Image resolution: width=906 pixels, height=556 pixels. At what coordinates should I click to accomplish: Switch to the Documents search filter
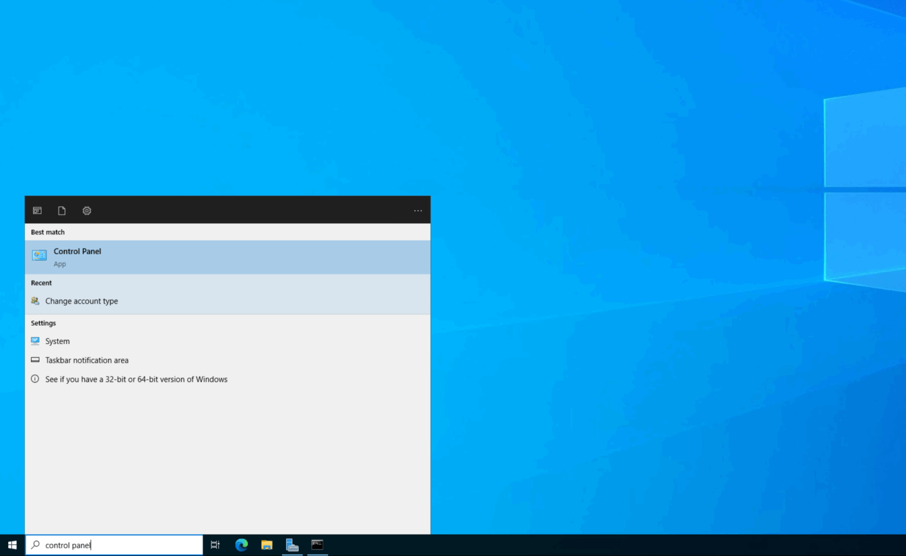coord(62,210)
